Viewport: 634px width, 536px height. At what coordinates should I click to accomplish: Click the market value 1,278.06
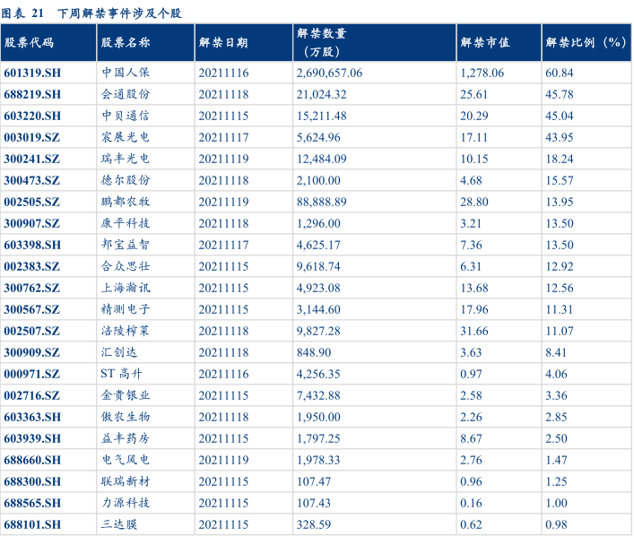482,73
